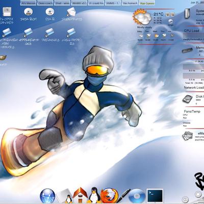This screenshot has height=204, width=204.
Task: Click the second small button beside 21°C
Action: point(172,15)
